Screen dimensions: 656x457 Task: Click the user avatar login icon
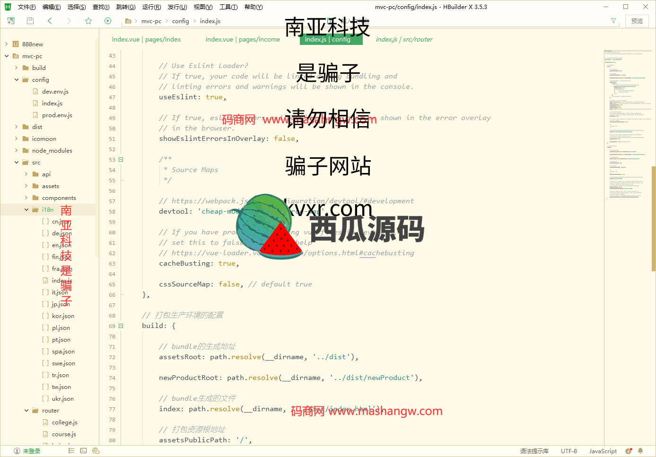[x=17, y=451]
